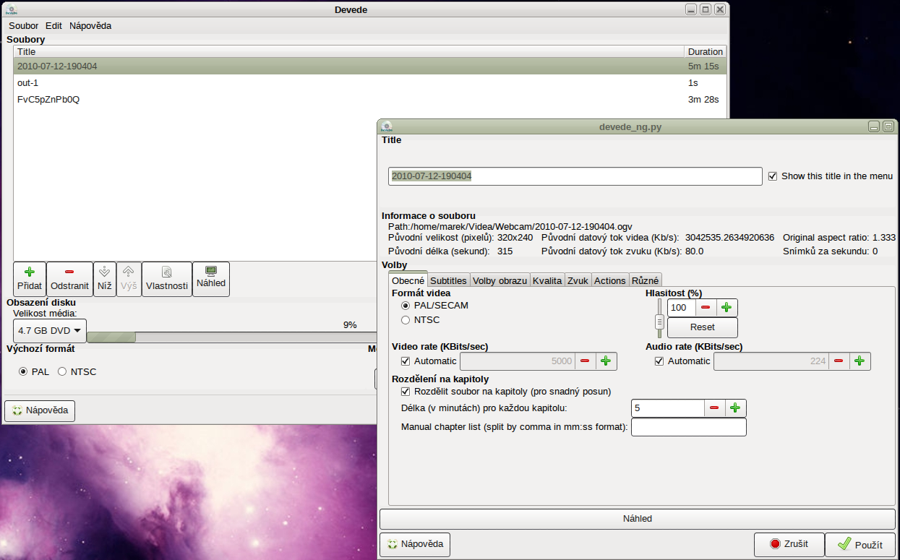Click devede_ng.py title bar app icon

click(x=387, y=126)
